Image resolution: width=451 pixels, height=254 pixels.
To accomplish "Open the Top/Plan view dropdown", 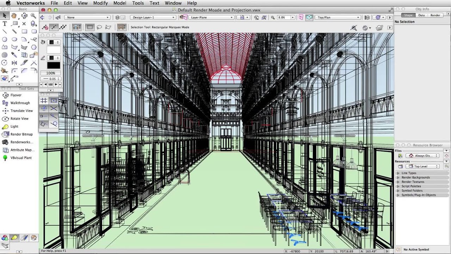I will [338, 17].
